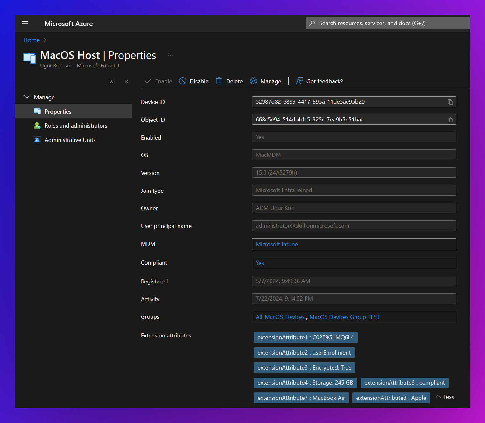The height and width of the screenshot is (423, 485).
Task: Open the Microsoft Intune link
Action: (277, 244)
